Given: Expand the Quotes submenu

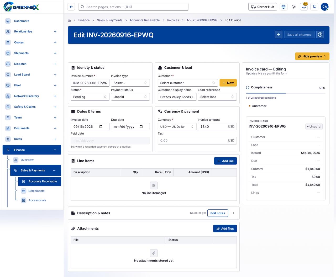Looking at the screenshot, I should tap(55, 42).
